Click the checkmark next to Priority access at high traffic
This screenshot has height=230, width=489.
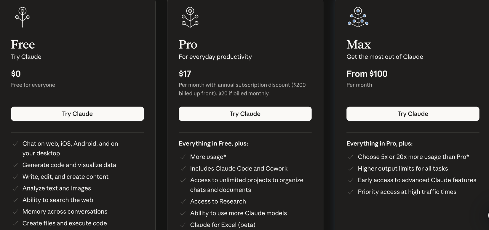(351, 192)
